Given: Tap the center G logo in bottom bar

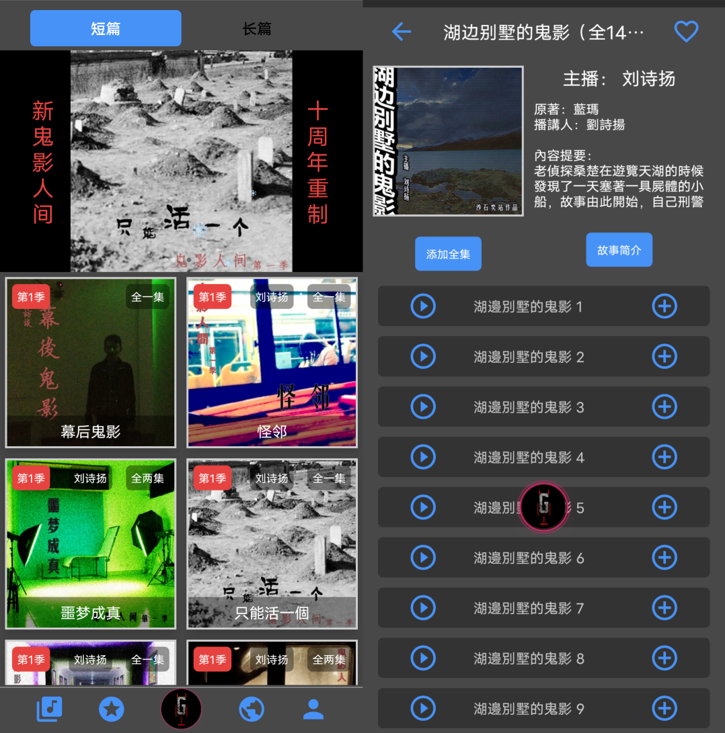Looking at the screenshot, I should [x=181, y=709].
